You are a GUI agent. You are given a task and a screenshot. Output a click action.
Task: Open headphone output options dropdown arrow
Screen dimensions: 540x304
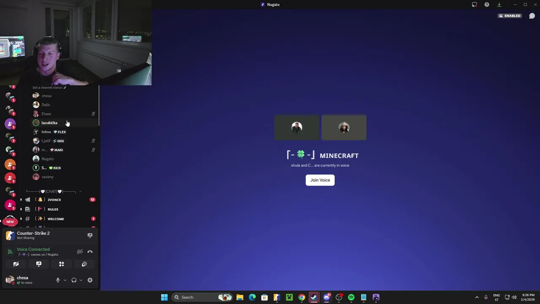[81, 280]
